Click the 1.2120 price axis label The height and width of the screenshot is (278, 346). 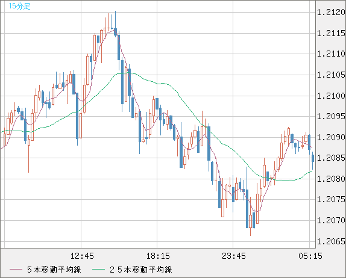331,13
